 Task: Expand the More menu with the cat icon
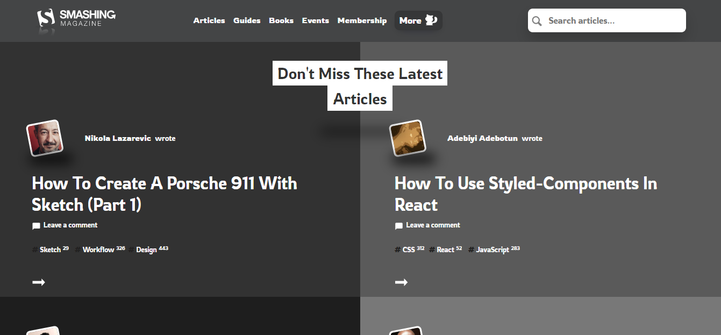(418, 20)
